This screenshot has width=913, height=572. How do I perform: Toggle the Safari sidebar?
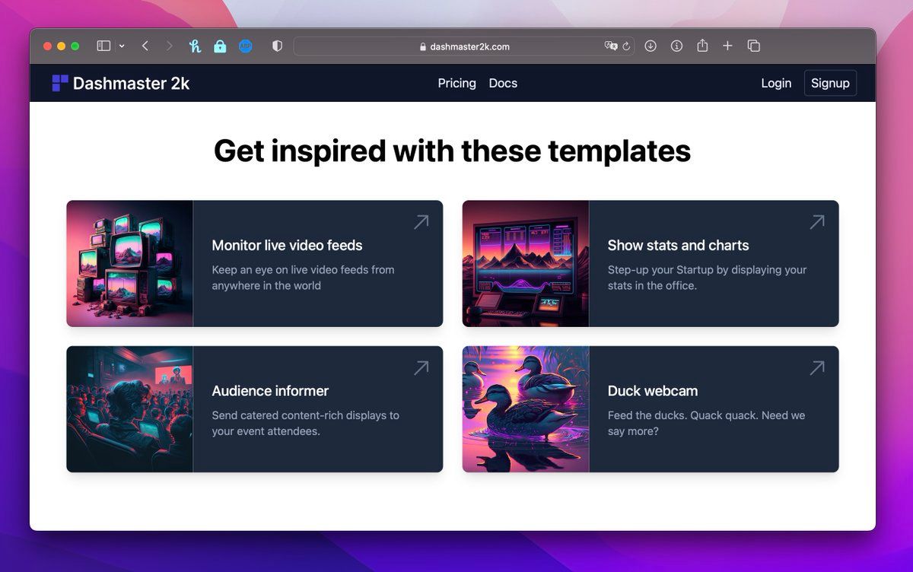103,46
